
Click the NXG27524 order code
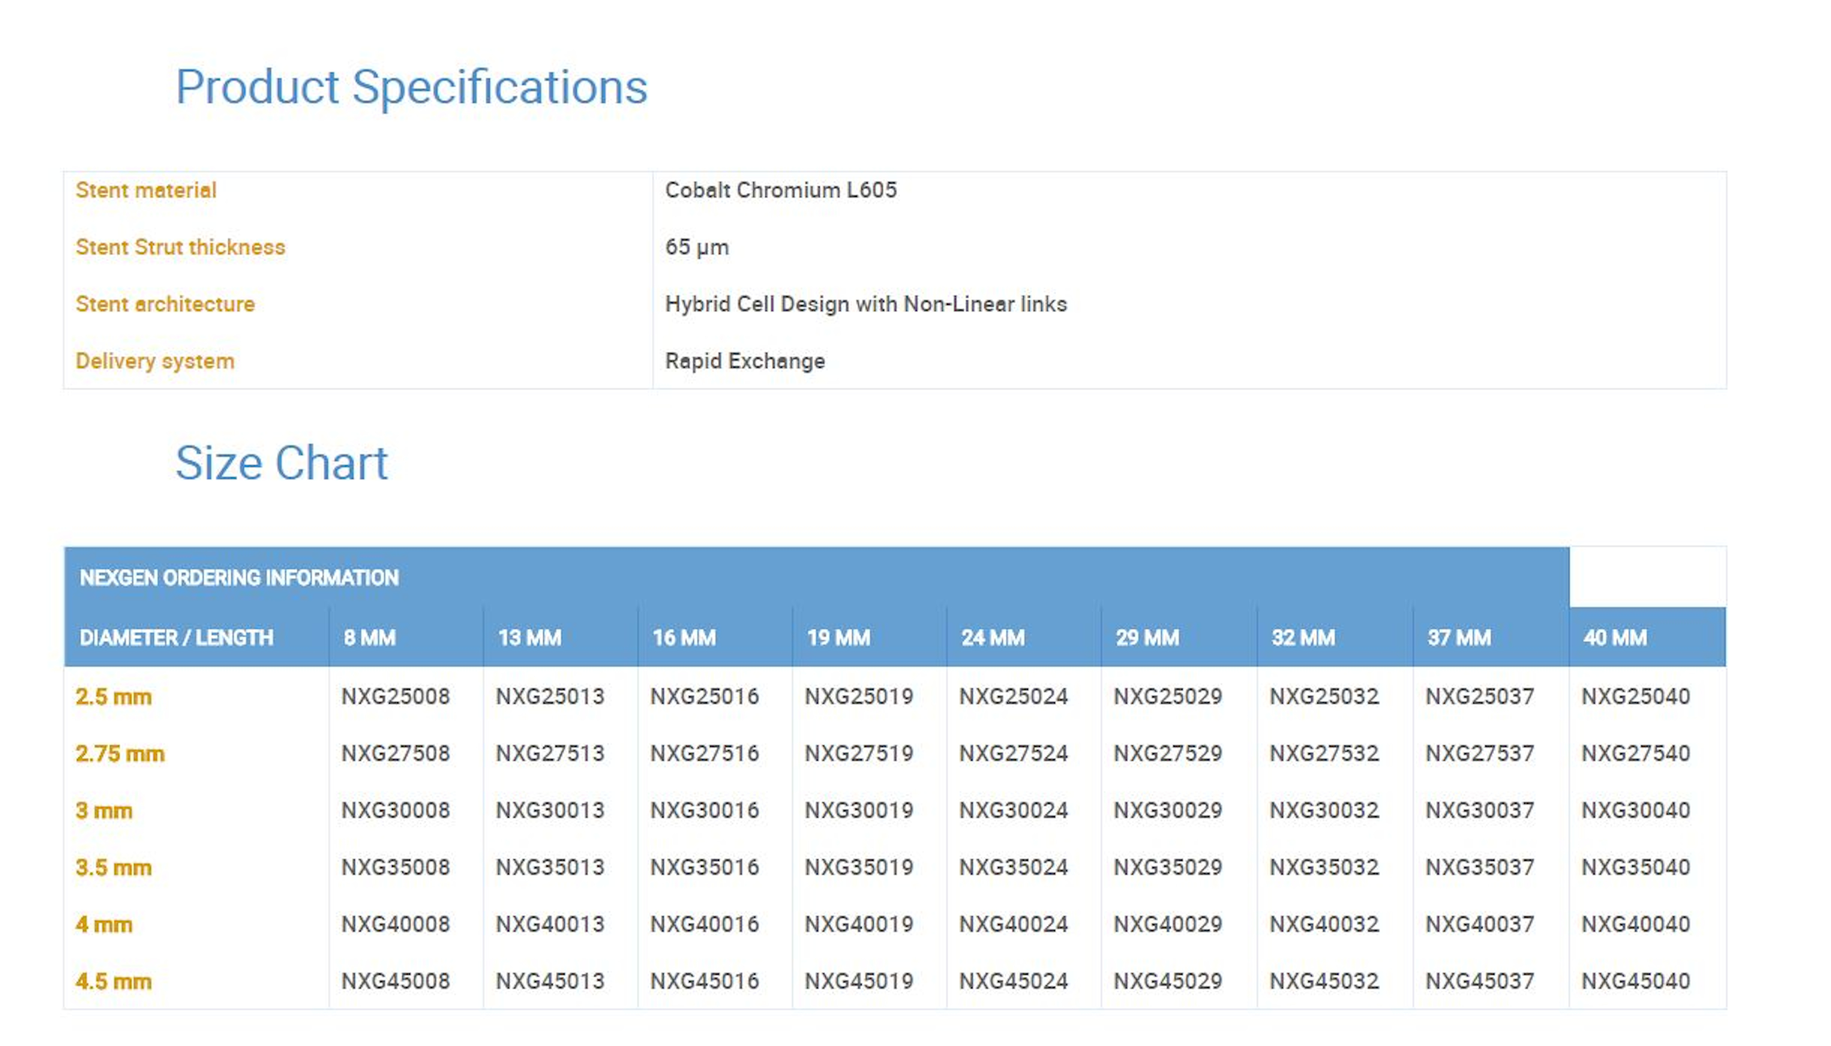coord(1014,754)
